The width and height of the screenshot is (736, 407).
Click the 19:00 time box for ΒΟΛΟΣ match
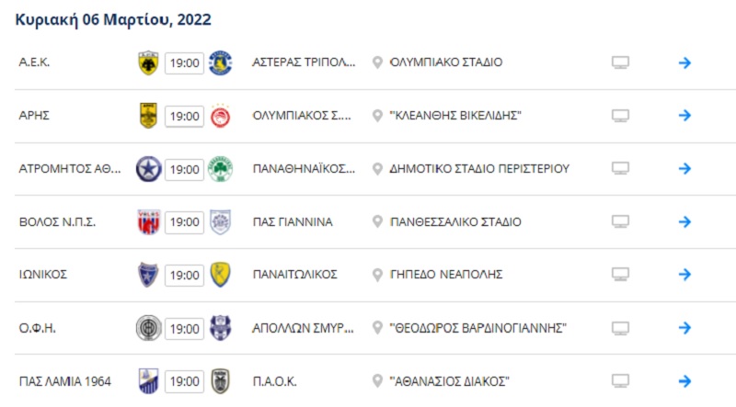[x=184, y=222]
